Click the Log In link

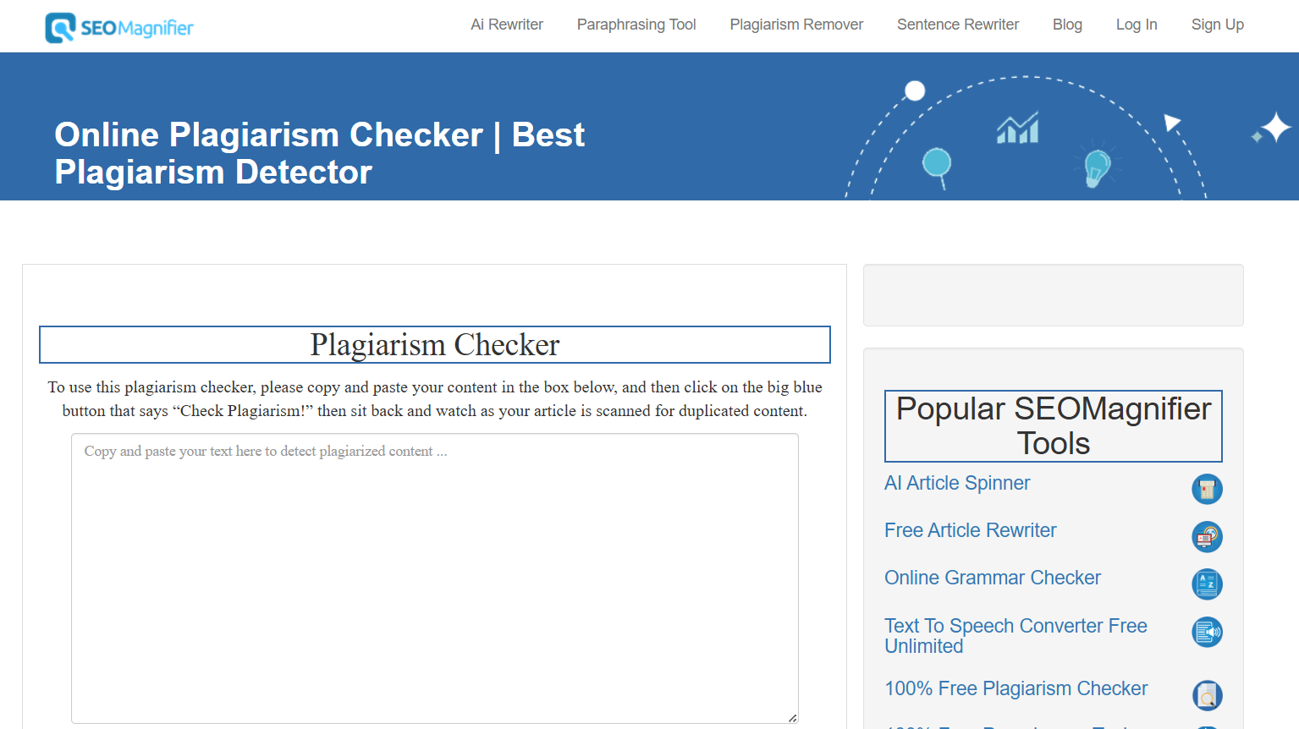1137,25
